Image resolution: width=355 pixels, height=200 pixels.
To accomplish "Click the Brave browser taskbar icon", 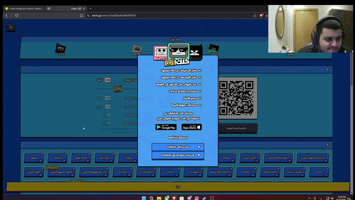I will 174,198.
